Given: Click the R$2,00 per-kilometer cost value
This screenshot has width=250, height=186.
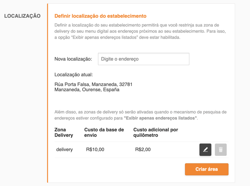Looking at the screenshot, I should click(143, 150).
